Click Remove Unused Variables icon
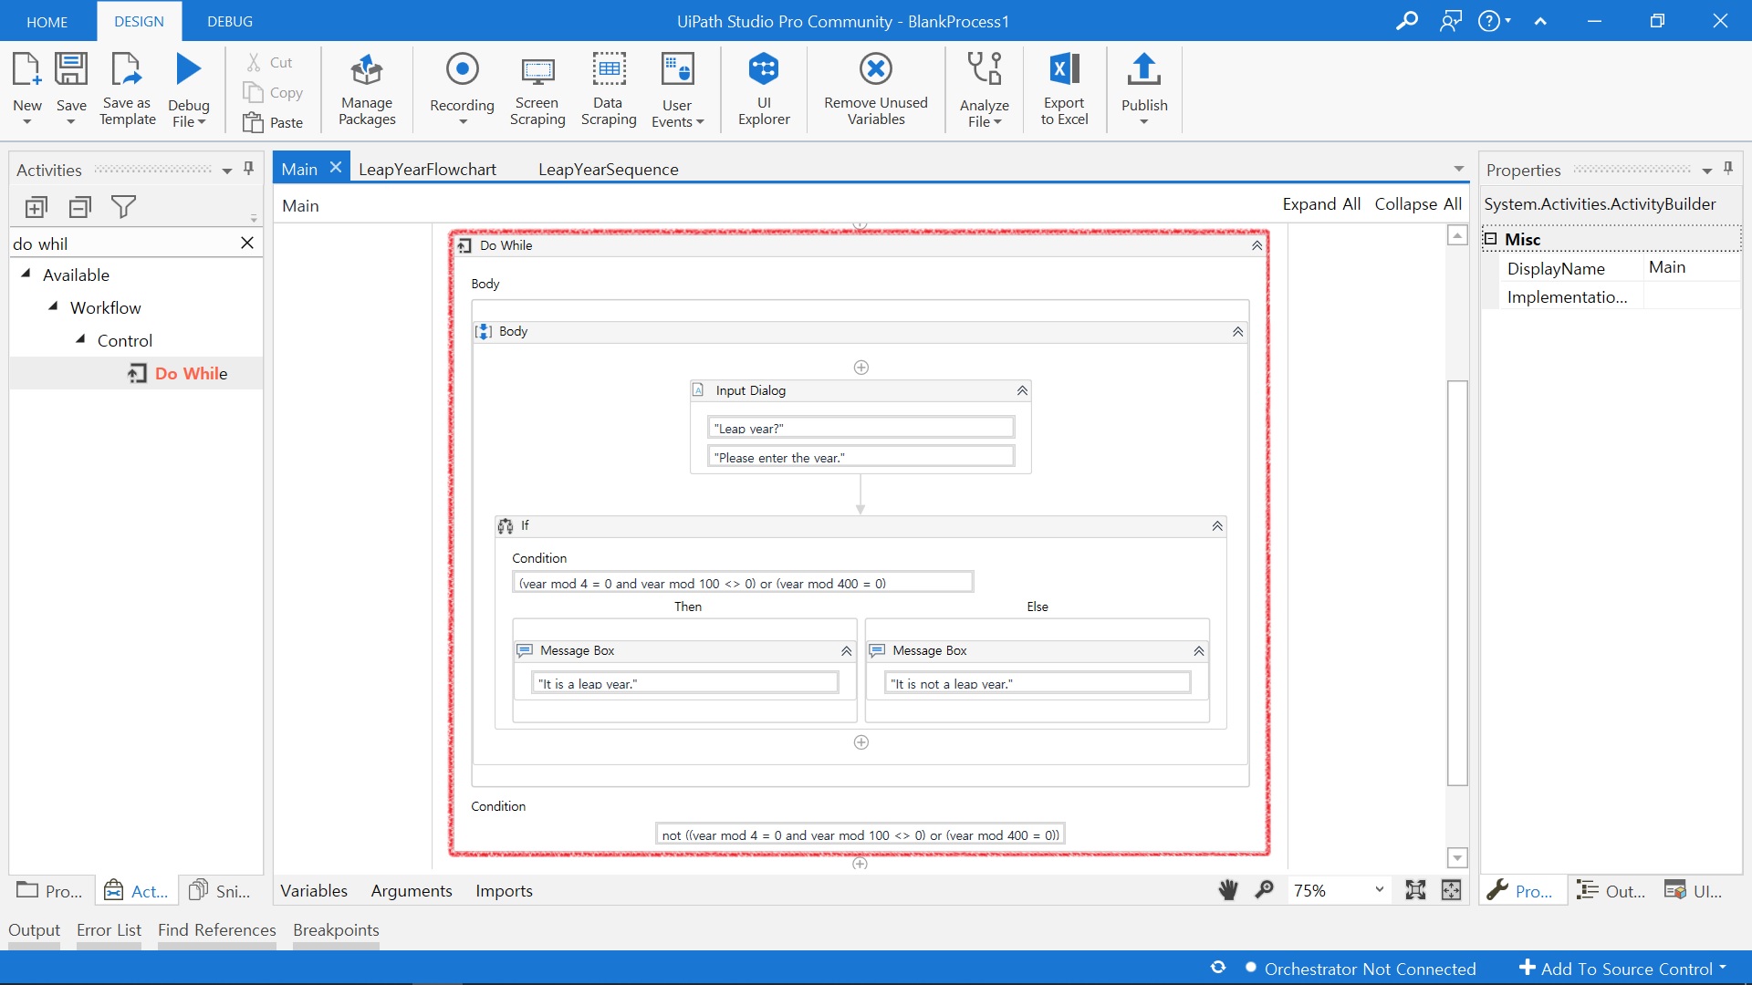Viewport: 1752px width, 985px height. coord(875,88)
